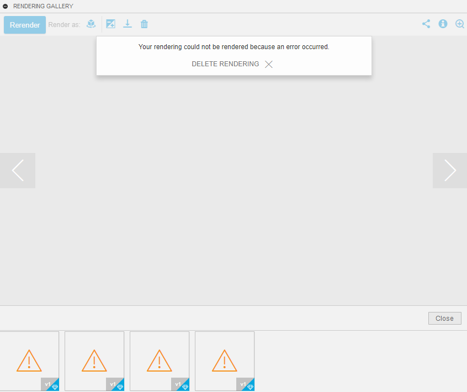Select the third rendering thumbnail
This screenshot has width=467, height=392.
(x=159, y=361)
